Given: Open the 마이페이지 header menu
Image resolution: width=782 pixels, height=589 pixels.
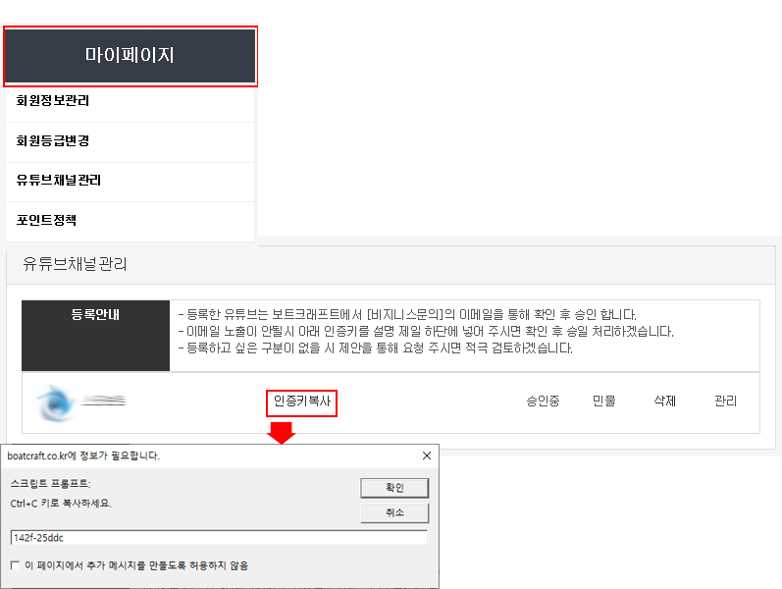Looking at the screenshot, I should click(x=130, y=55).
